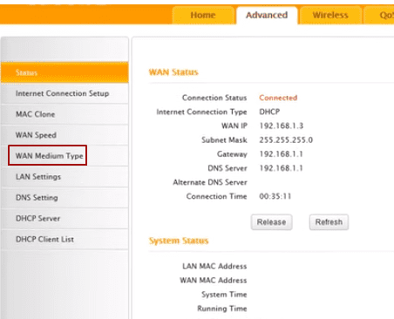
Task: Click the DHCP connection type value
Action: pos(269,112)
